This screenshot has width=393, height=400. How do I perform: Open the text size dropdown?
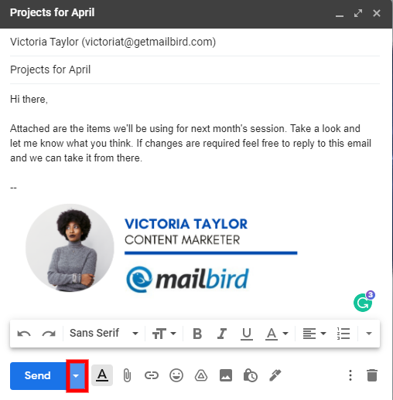coord(164,334)
